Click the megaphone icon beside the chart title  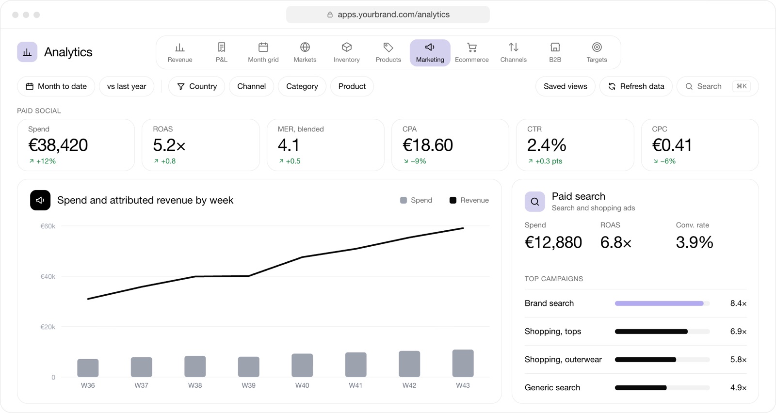pyautogui.click(x=40, y=200)
